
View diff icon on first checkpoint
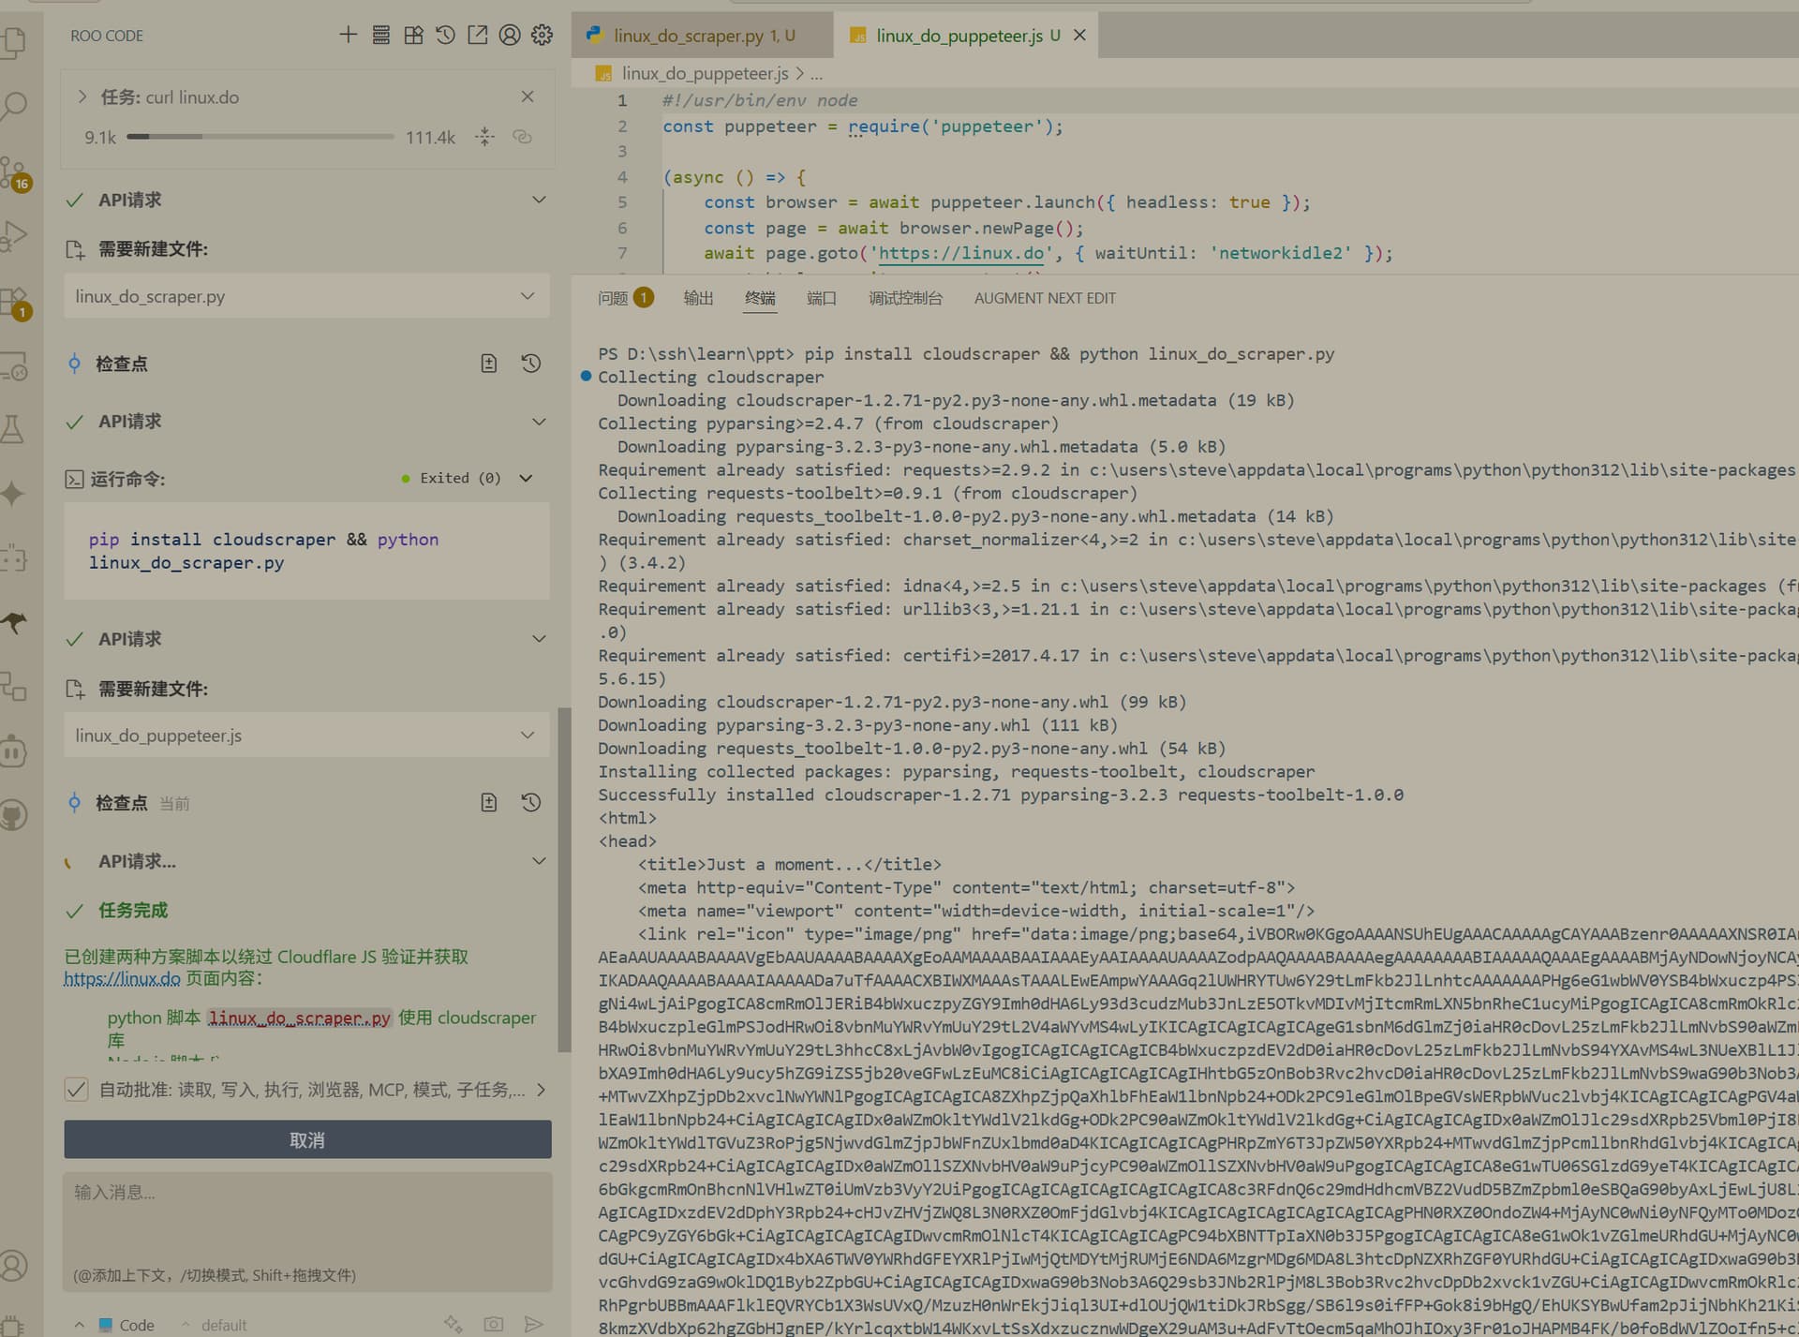[489, 364]
